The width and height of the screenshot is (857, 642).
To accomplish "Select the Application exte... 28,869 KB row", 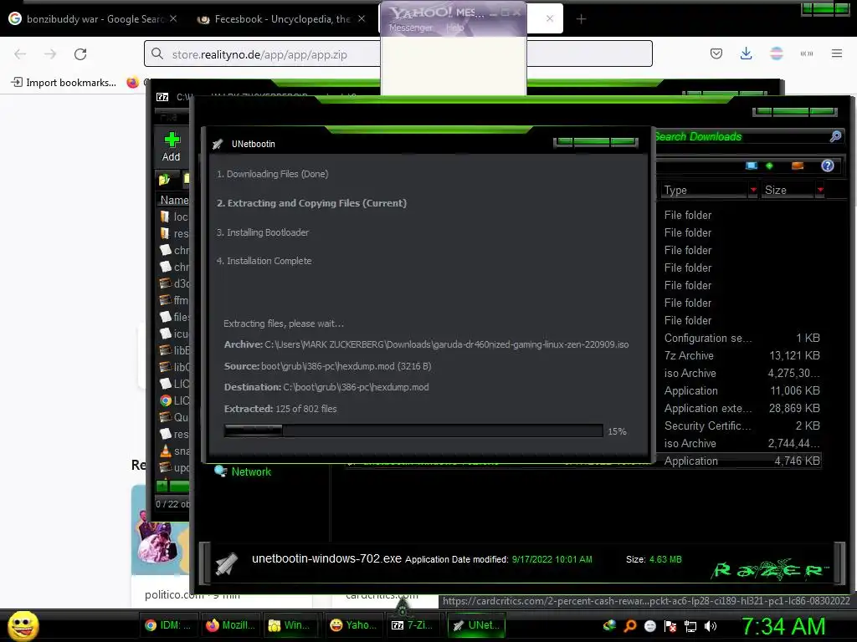I will pos(742,408).
